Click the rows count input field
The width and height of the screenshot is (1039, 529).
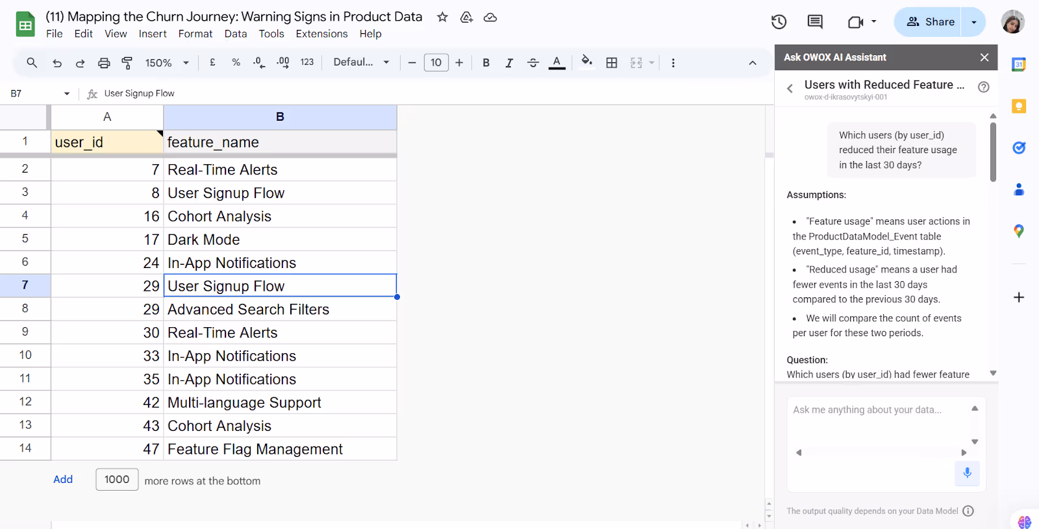click(117, 480)
